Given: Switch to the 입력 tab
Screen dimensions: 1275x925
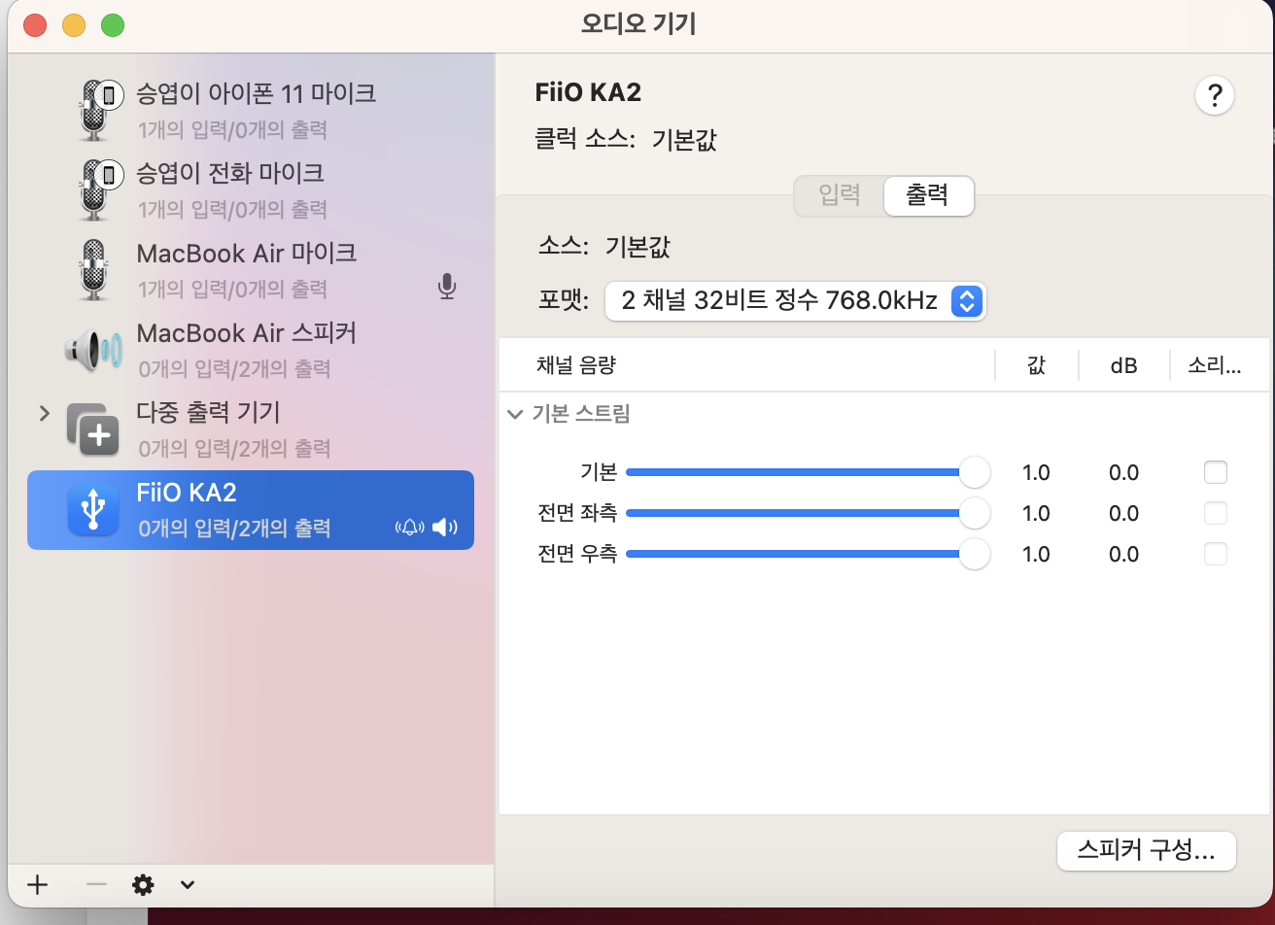Looking at the screenshot, I should click(x=840, y=195).
